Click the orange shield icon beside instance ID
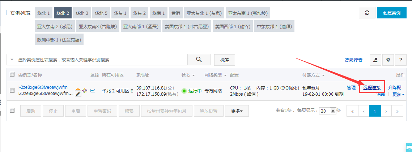 (x=78, y=90)
